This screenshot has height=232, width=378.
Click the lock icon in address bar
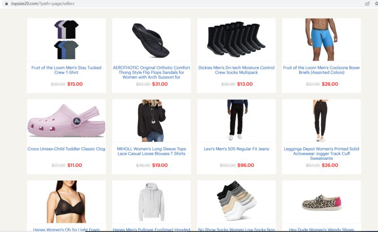(7, 4)
